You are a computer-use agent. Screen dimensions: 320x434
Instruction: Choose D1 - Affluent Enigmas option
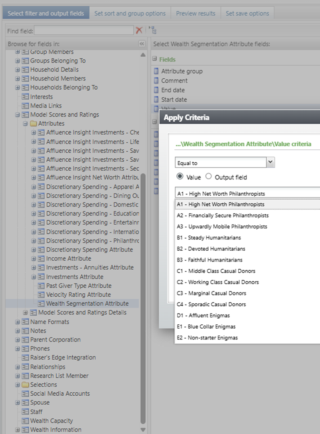[x=247, y=315]
